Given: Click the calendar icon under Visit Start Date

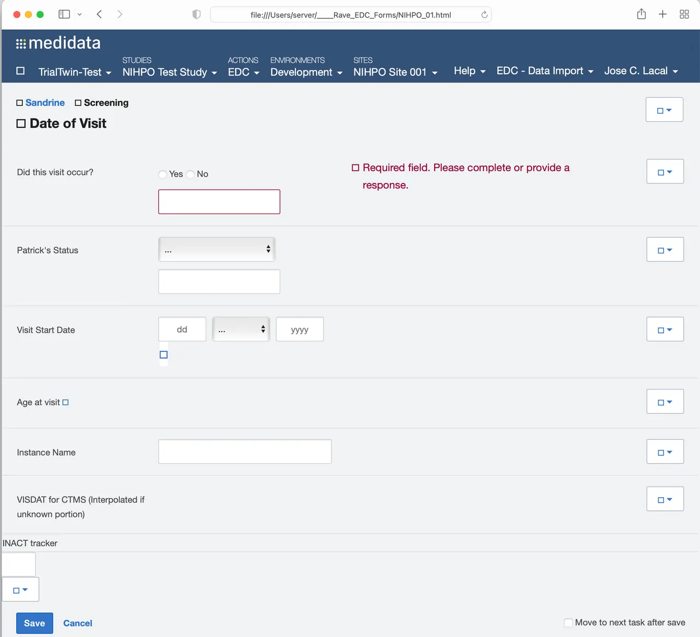Looking at the screenshot, I should point(163,355).
